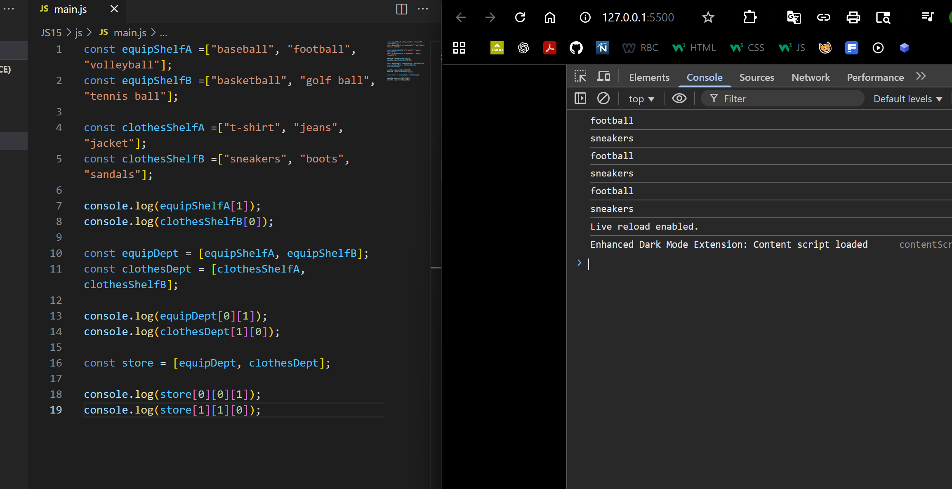
Task: Click the split editor icon in VS Code
Action: pyautogui.click(x=401, y=9)
